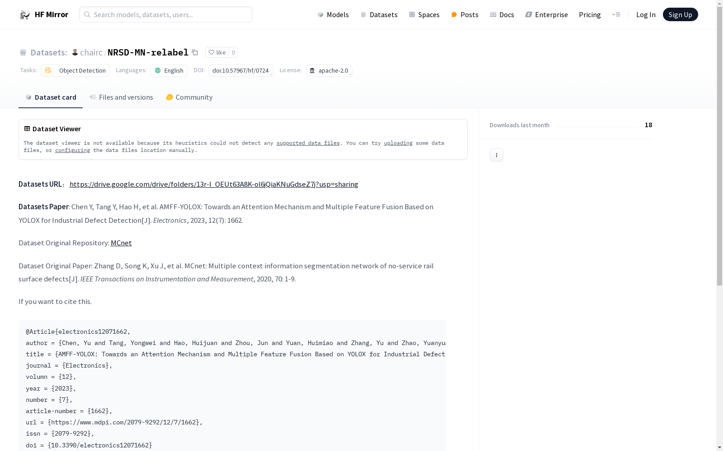Click the DOI 10.57967/hf/0724 tag
This screenshot has height=451, width=723.
click(240, 70)
